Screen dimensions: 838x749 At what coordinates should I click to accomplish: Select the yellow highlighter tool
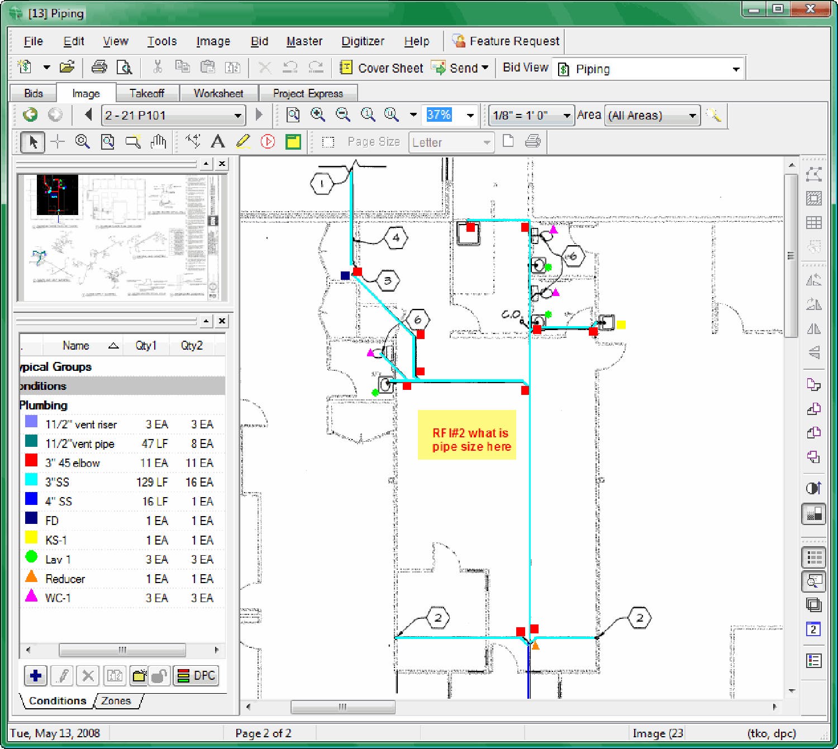click(243, 142)
